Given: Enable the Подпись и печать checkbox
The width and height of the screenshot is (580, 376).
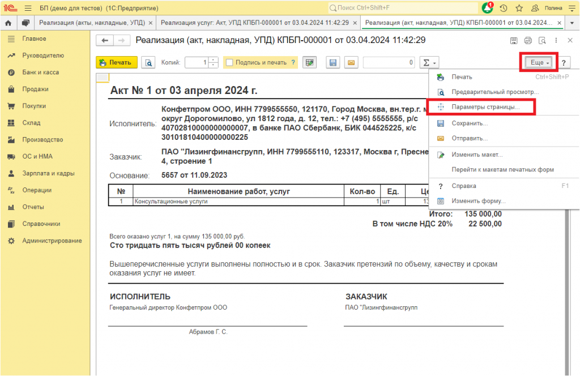Looking at the screenshot, I should (230, 62).
